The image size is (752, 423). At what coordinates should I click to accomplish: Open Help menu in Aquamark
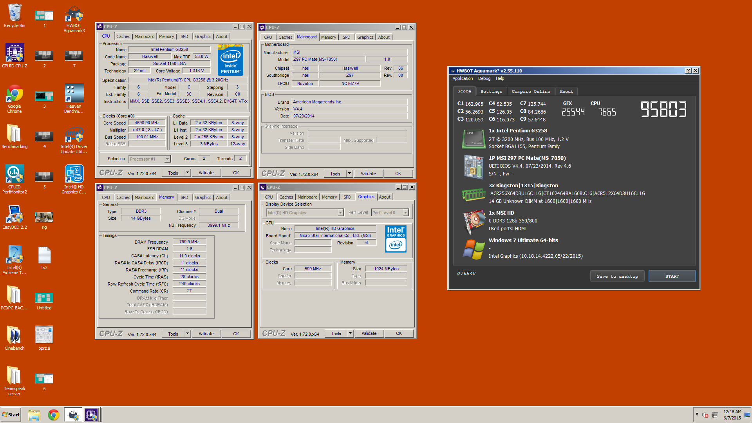pyautogui.click(x=500, y=78)
